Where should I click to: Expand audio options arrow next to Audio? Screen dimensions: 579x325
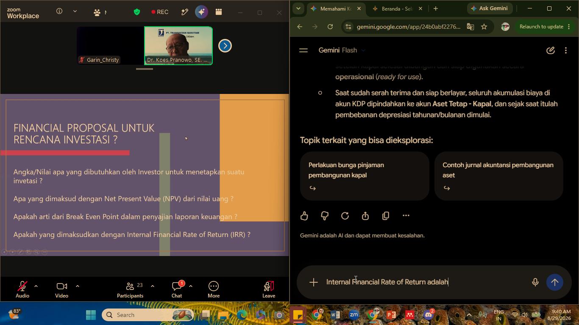click(x=36, y=286)
